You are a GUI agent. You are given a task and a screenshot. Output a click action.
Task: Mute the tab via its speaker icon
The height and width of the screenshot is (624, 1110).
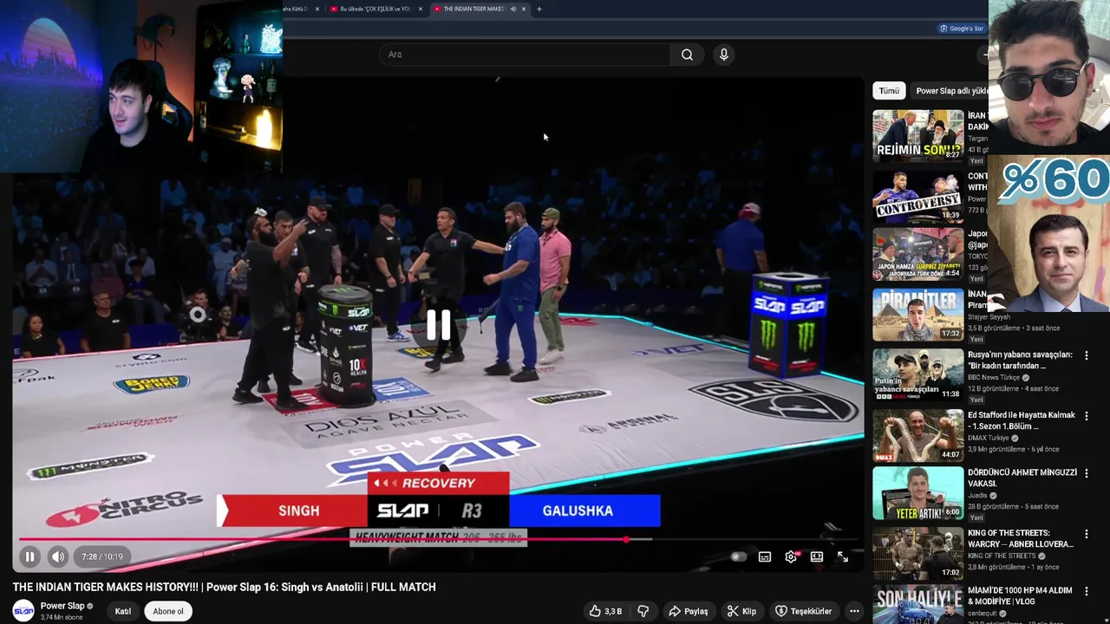[x=513, y=9]
